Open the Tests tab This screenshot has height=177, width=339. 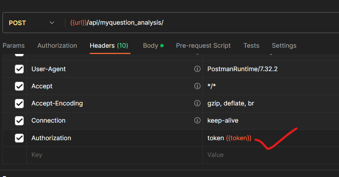(x=251, y=46)
